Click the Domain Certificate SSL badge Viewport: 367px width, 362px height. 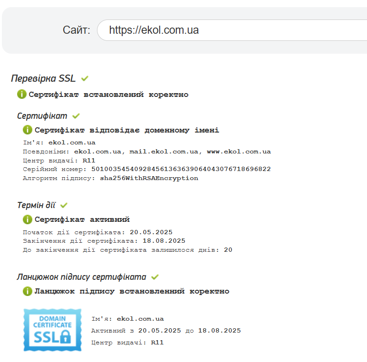52,330
